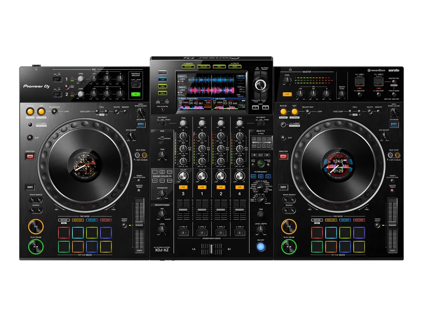Click the left deck tempo slider
This screenshot has height=317, width=423.
coord(139,225)
